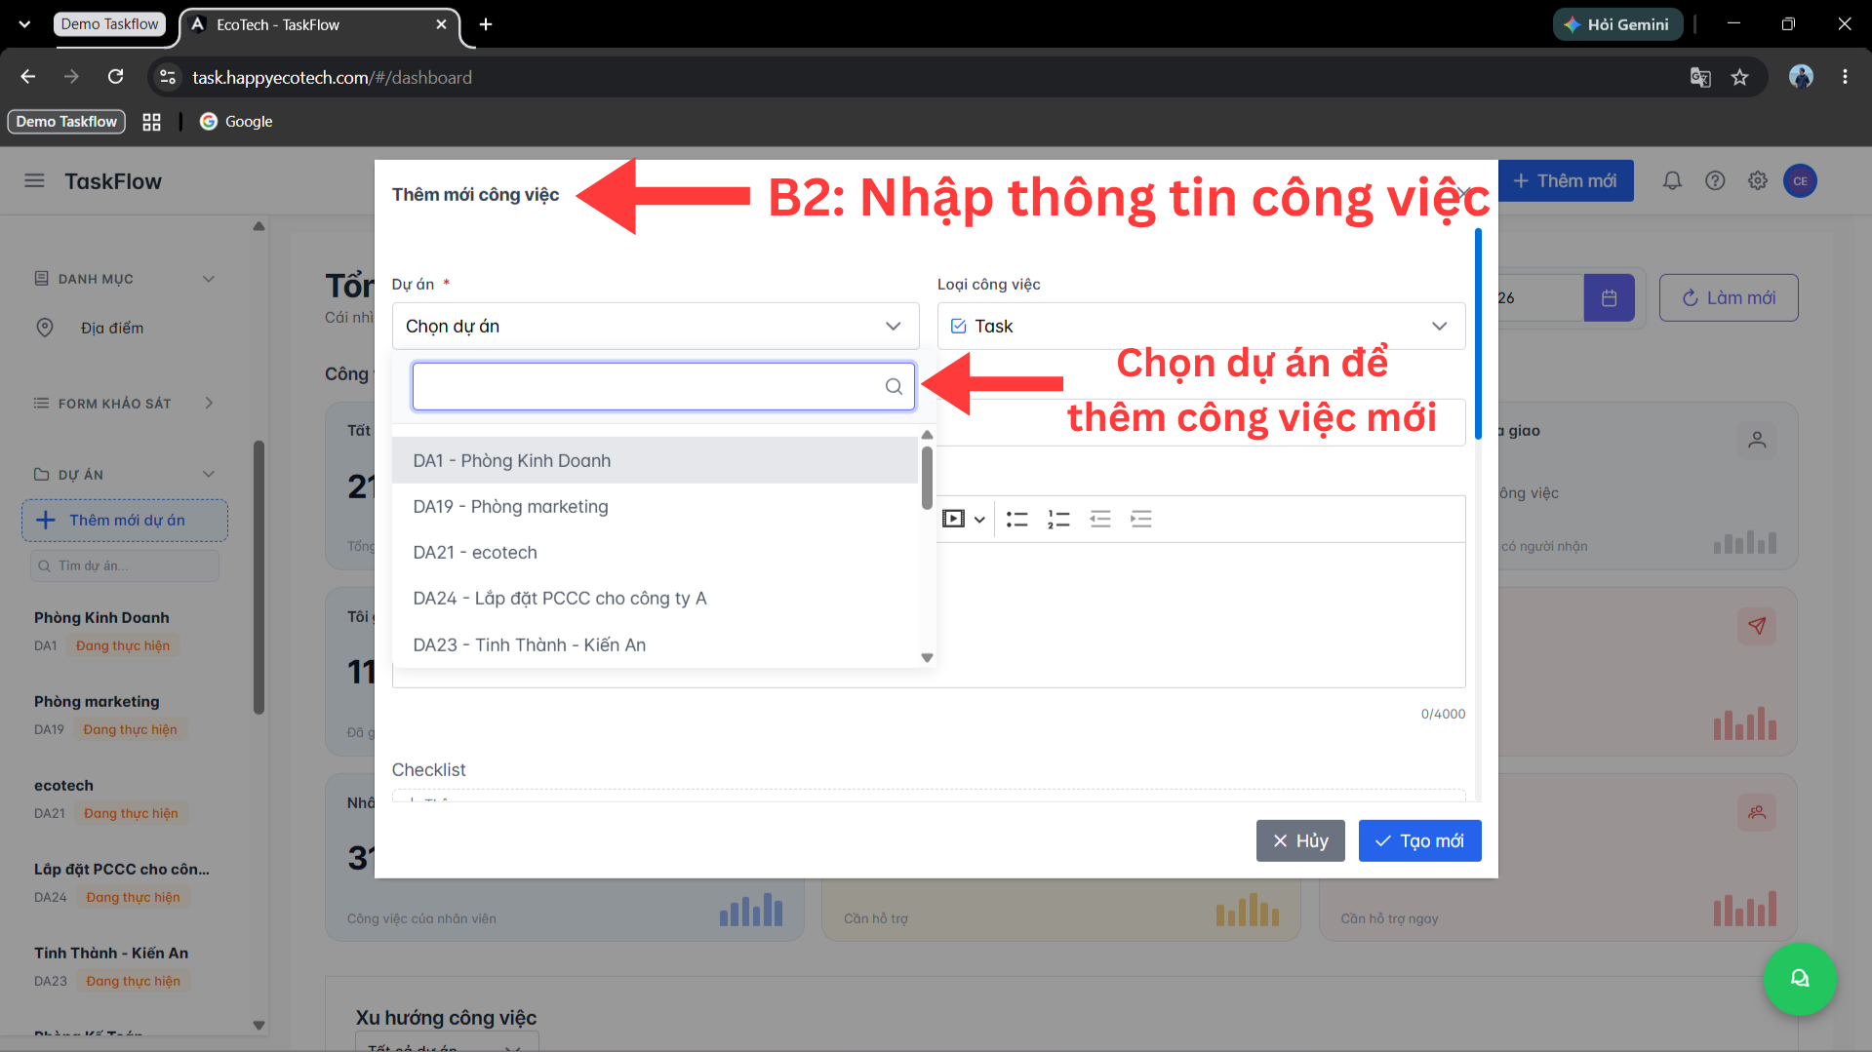
Task: Select DA23 - Tinh Thành - Kiến An option
Action: (x=655, y=645)
